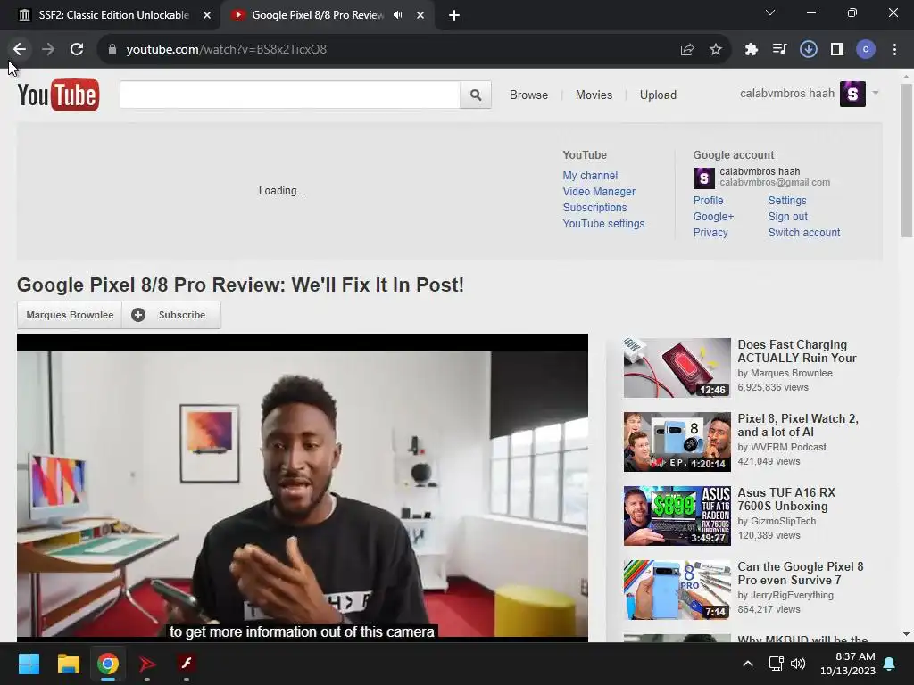The image size is (914, 685).
Task: Close the SSF2 Classic Edition tab
Action: (207, 15)
